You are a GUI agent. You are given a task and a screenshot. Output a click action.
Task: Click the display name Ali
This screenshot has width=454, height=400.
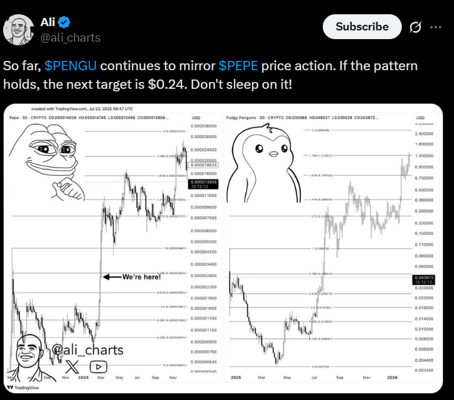47,22
